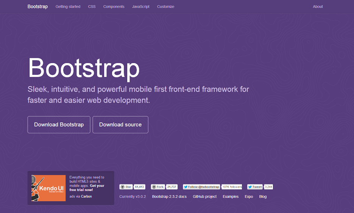Visit the GitHub project link
The image size is (354, 213).
204,196
